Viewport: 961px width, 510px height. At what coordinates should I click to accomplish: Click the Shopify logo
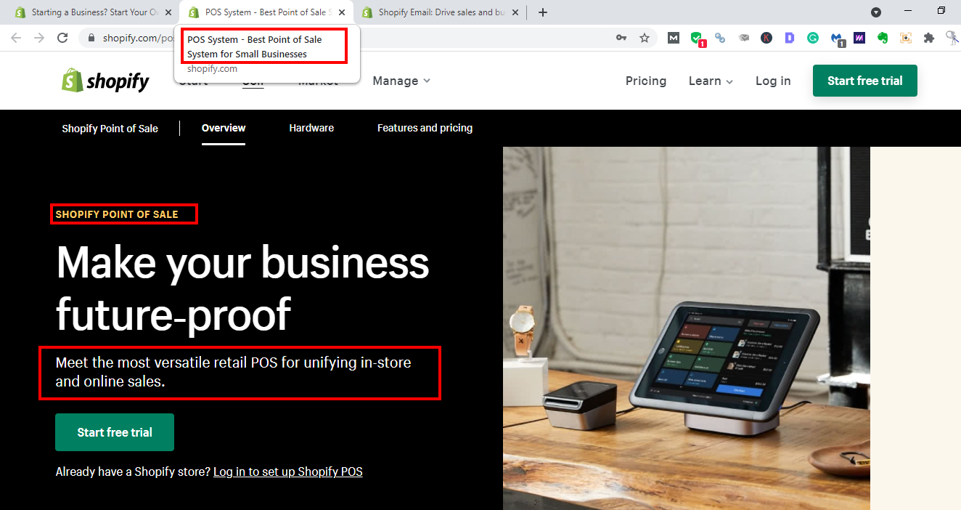[105, 81]
